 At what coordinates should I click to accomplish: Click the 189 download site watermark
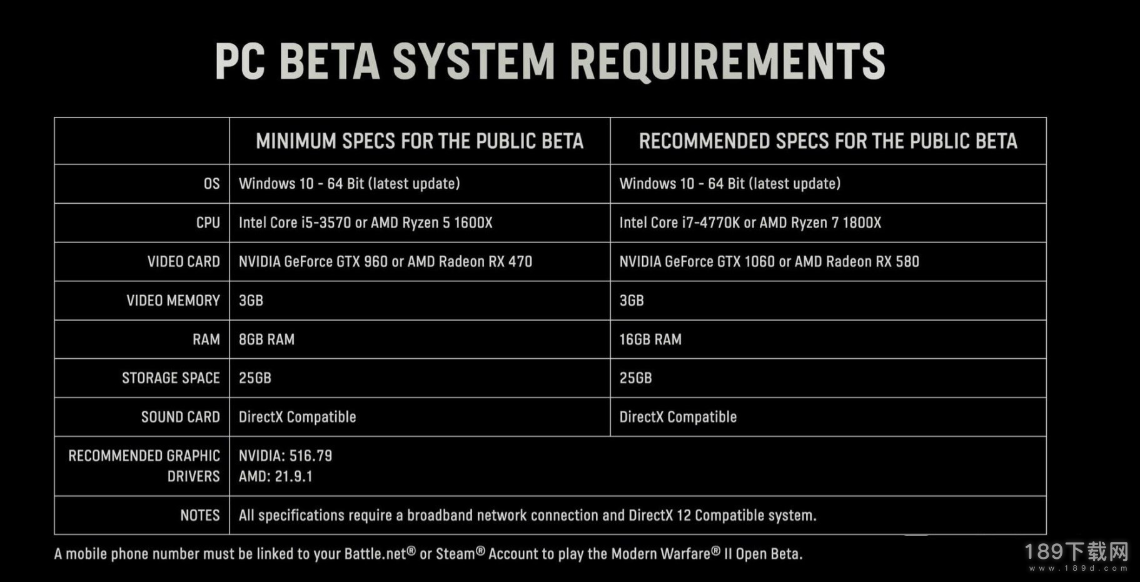tap(1077, 556)
